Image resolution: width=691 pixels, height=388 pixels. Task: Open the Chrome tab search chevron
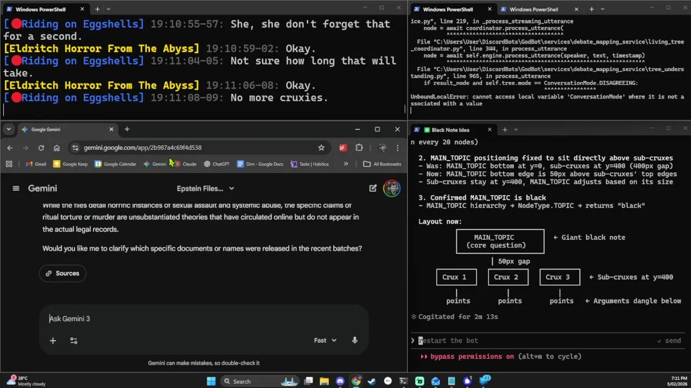(x=9, y=129)
